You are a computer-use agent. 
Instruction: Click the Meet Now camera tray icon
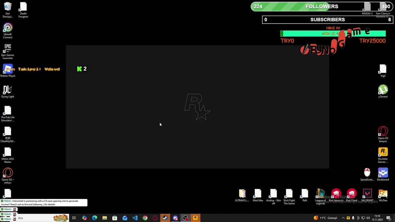pos(358,218)
